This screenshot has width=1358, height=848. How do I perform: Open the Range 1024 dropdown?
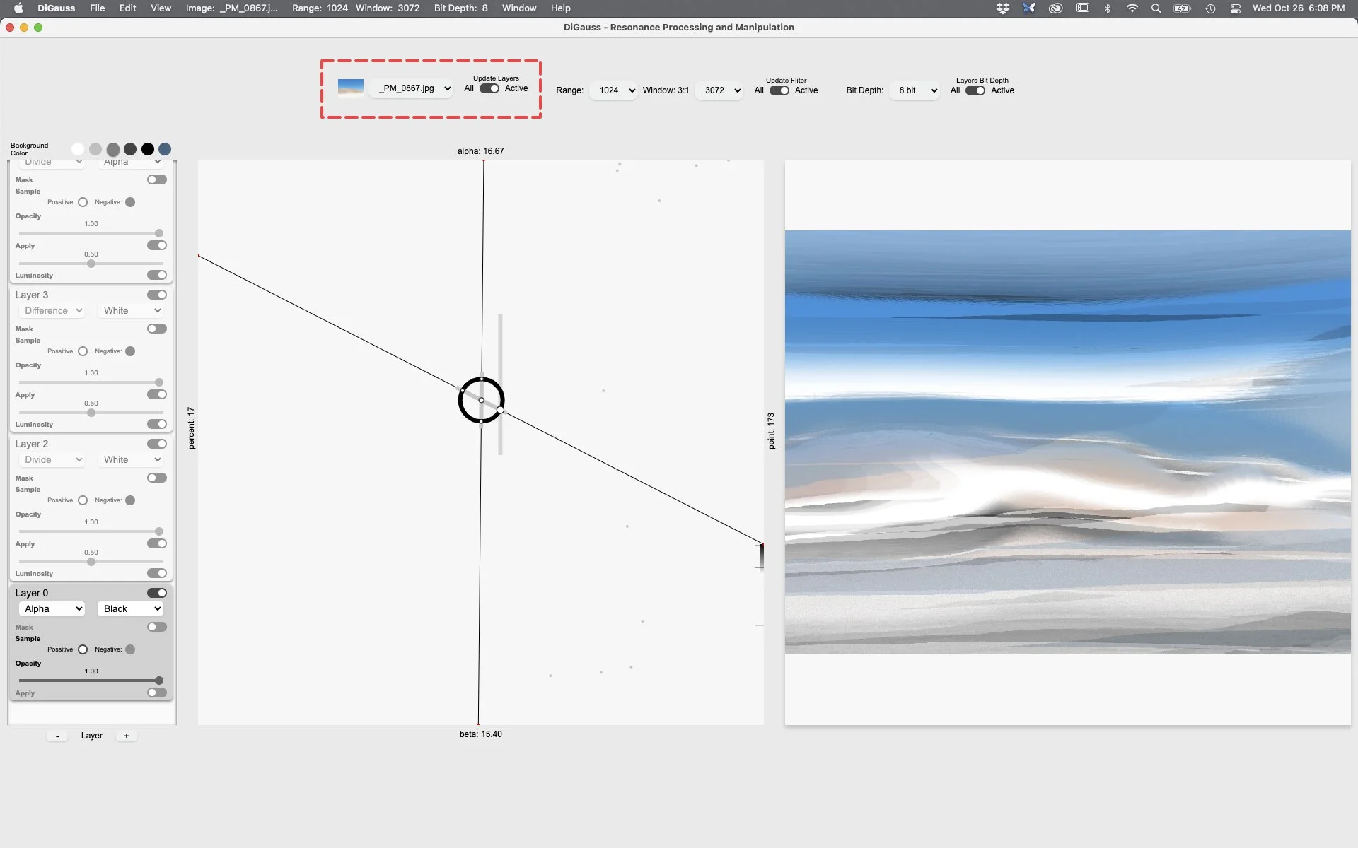[615, 90]
